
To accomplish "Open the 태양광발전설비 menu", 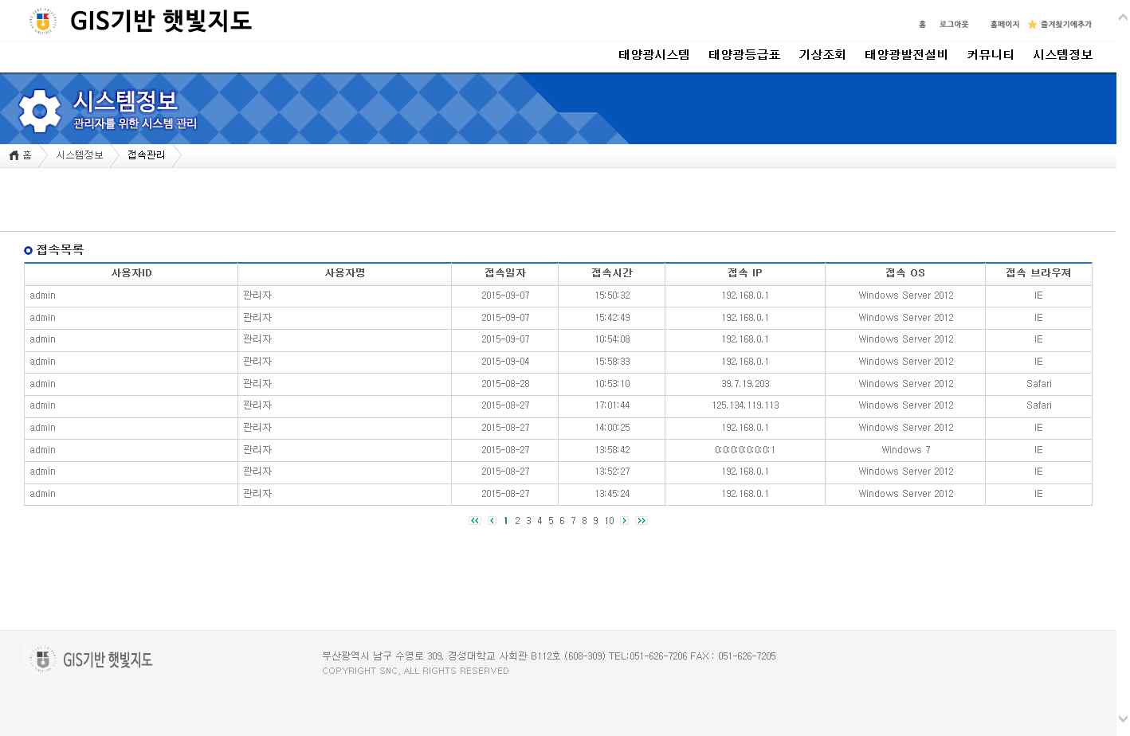I will point(906,55).
